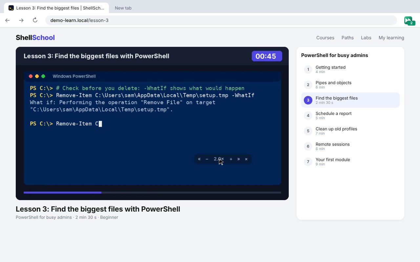Screen dimensions: 420x262
Task: Click the terminal line ending with setup.tmp -WhatIf
Action: pos(142,95)
